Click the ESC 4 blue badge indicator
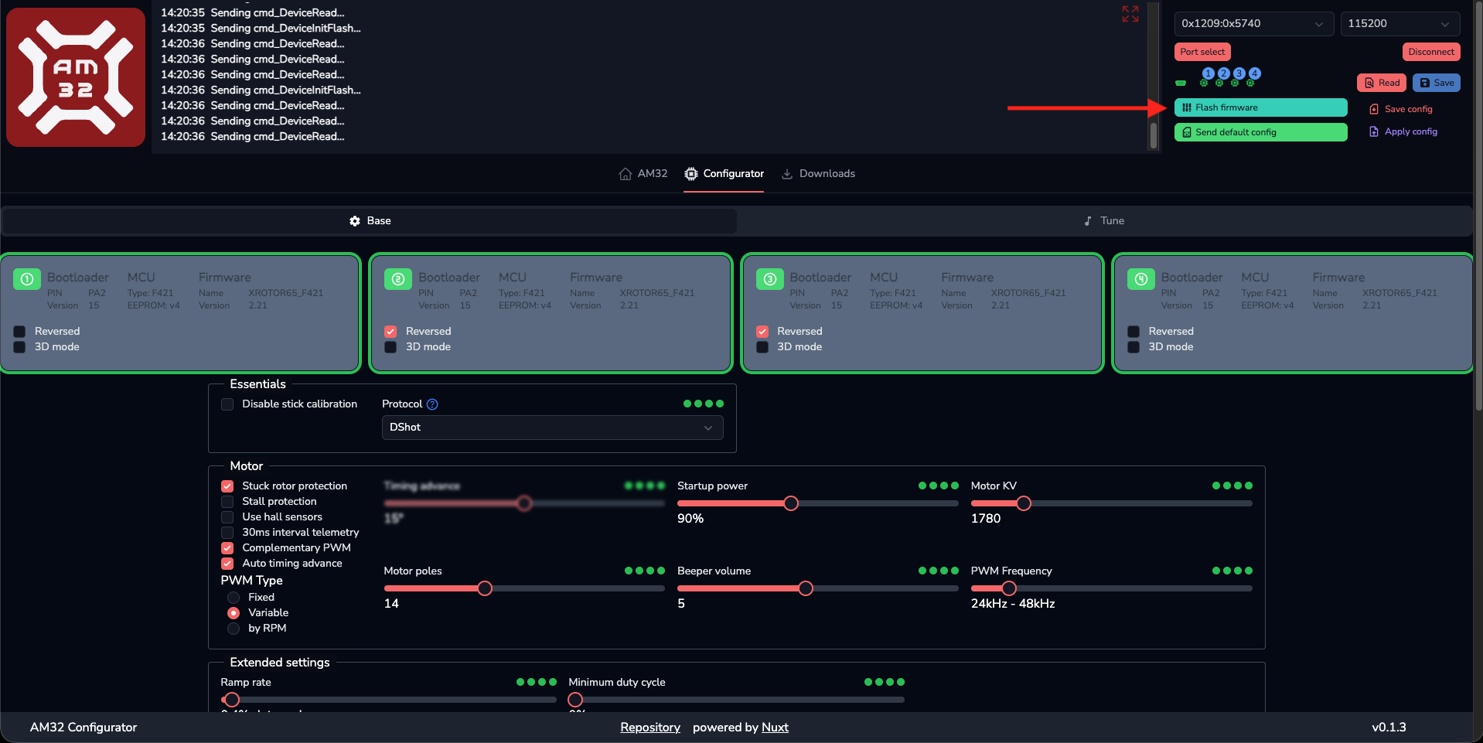Viewport: 1483px width, 743px height. pyautogui.click(x=1254, y=73)
